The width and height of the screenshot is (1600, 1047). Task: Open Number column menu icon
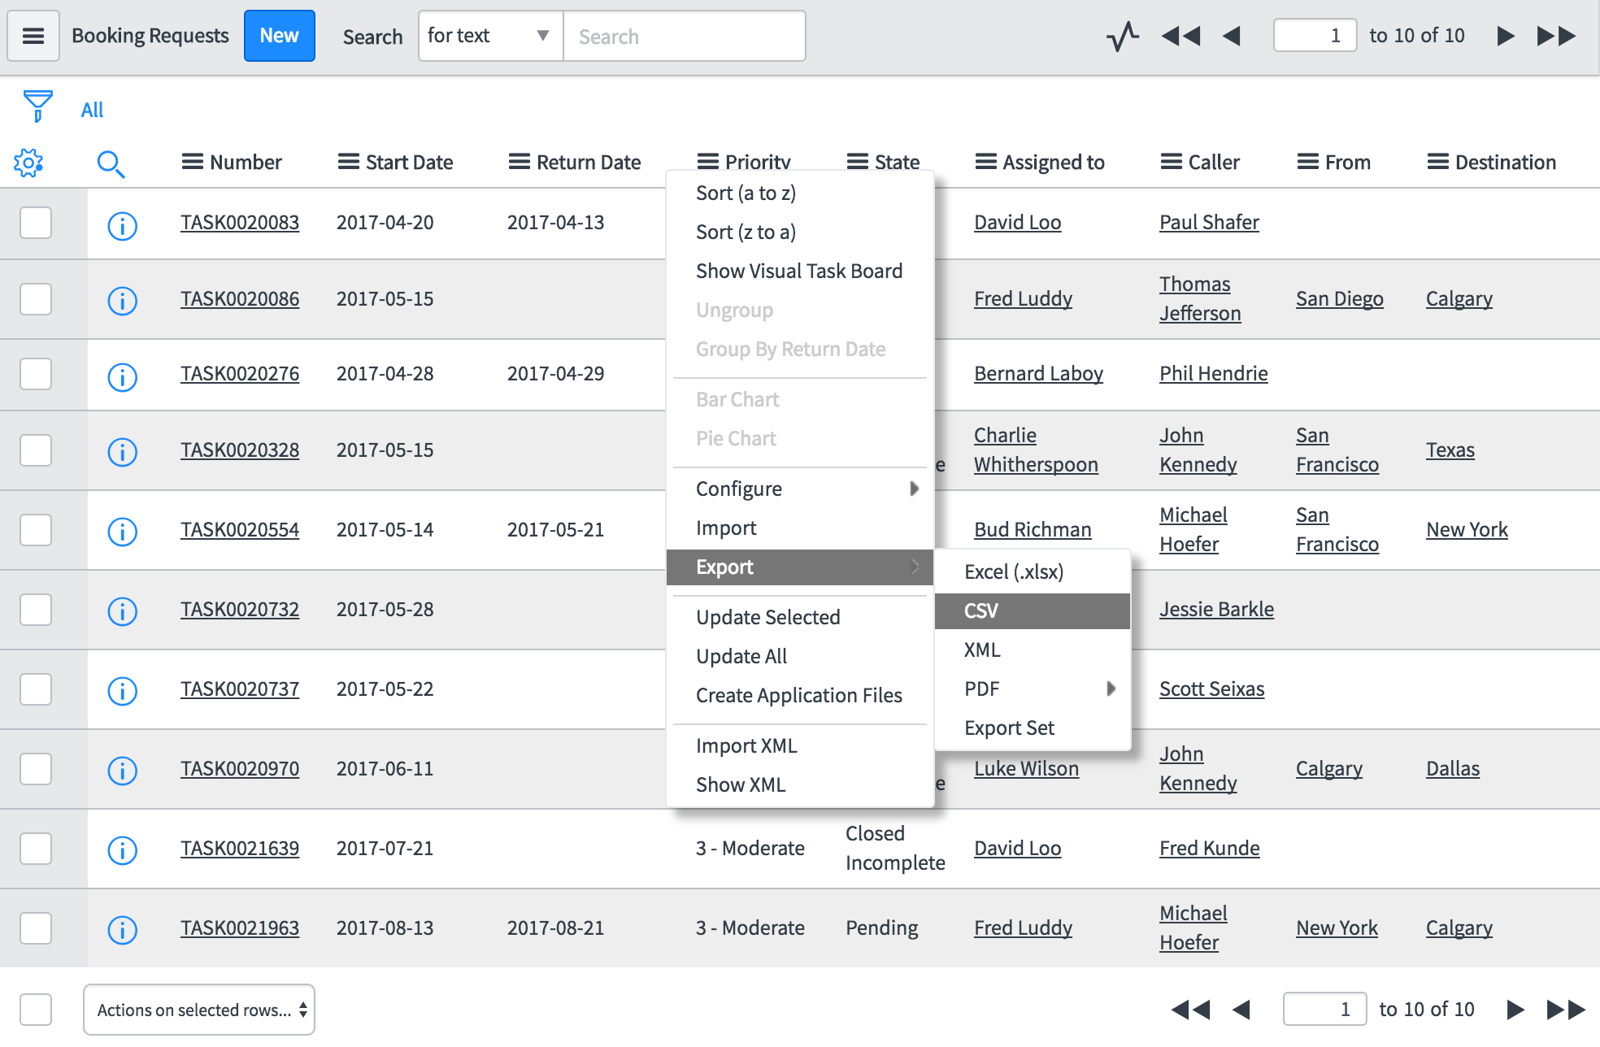pyautogui.click(x=192, y=162)
